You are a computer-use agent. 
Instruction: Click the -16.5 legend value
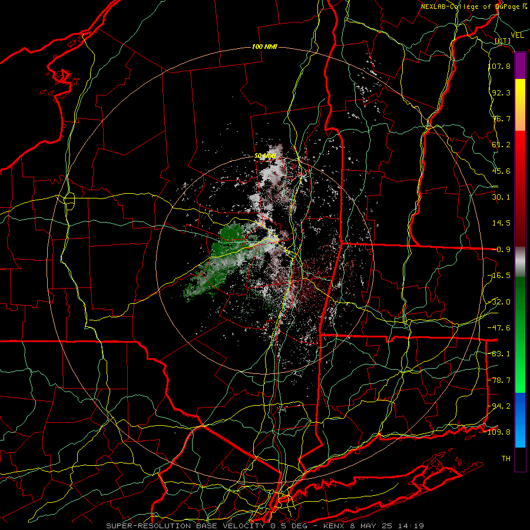(499, 276)
